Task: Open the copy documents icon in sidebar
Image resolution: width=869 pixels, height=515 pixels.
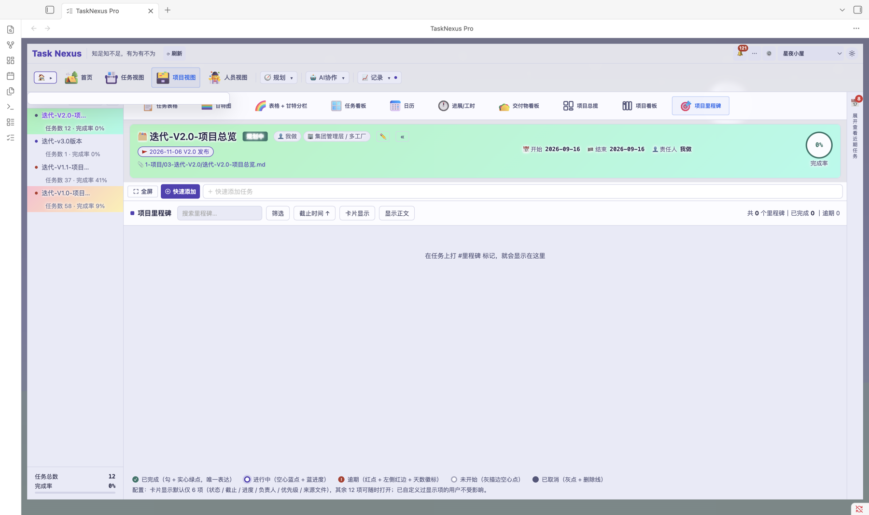Action: 10,91
